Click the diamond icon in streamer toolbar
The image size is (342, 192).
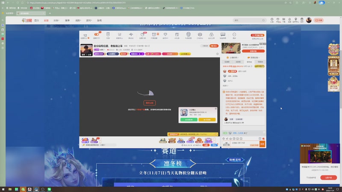[165, 35]
